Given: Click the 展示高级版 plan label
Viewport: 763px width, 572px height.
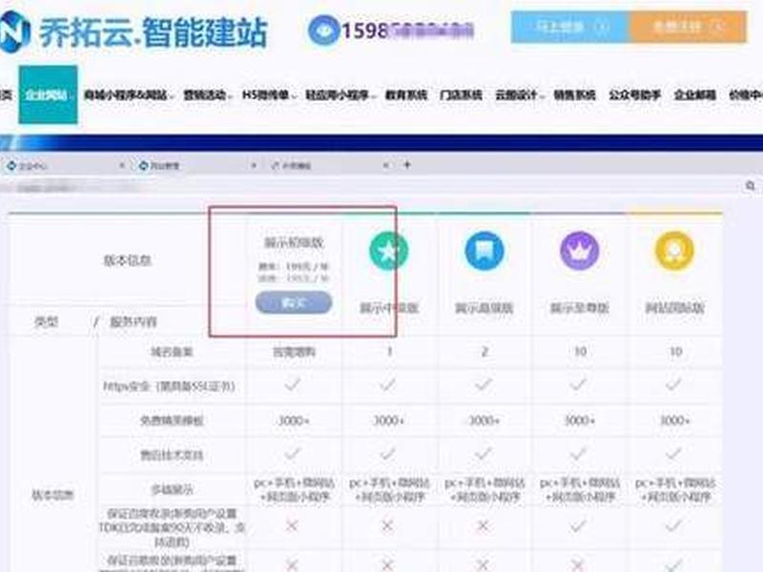Looking at the screenshot, I should pos(485,308).
